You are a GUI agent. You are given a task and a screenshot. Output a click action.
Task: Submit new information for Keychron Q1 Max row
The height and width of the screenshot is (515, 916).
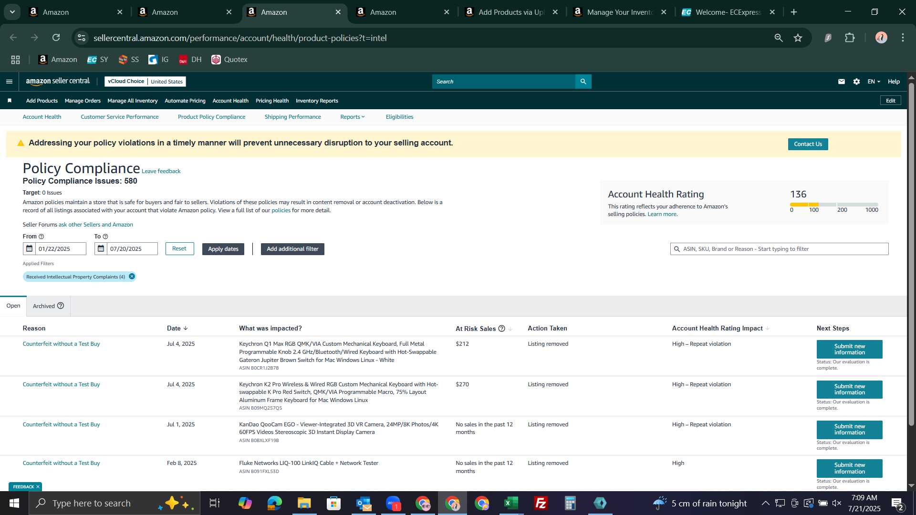(x=849, y=349)
